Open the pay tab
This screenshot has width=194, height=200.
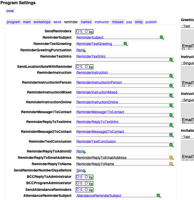point(129,22)
